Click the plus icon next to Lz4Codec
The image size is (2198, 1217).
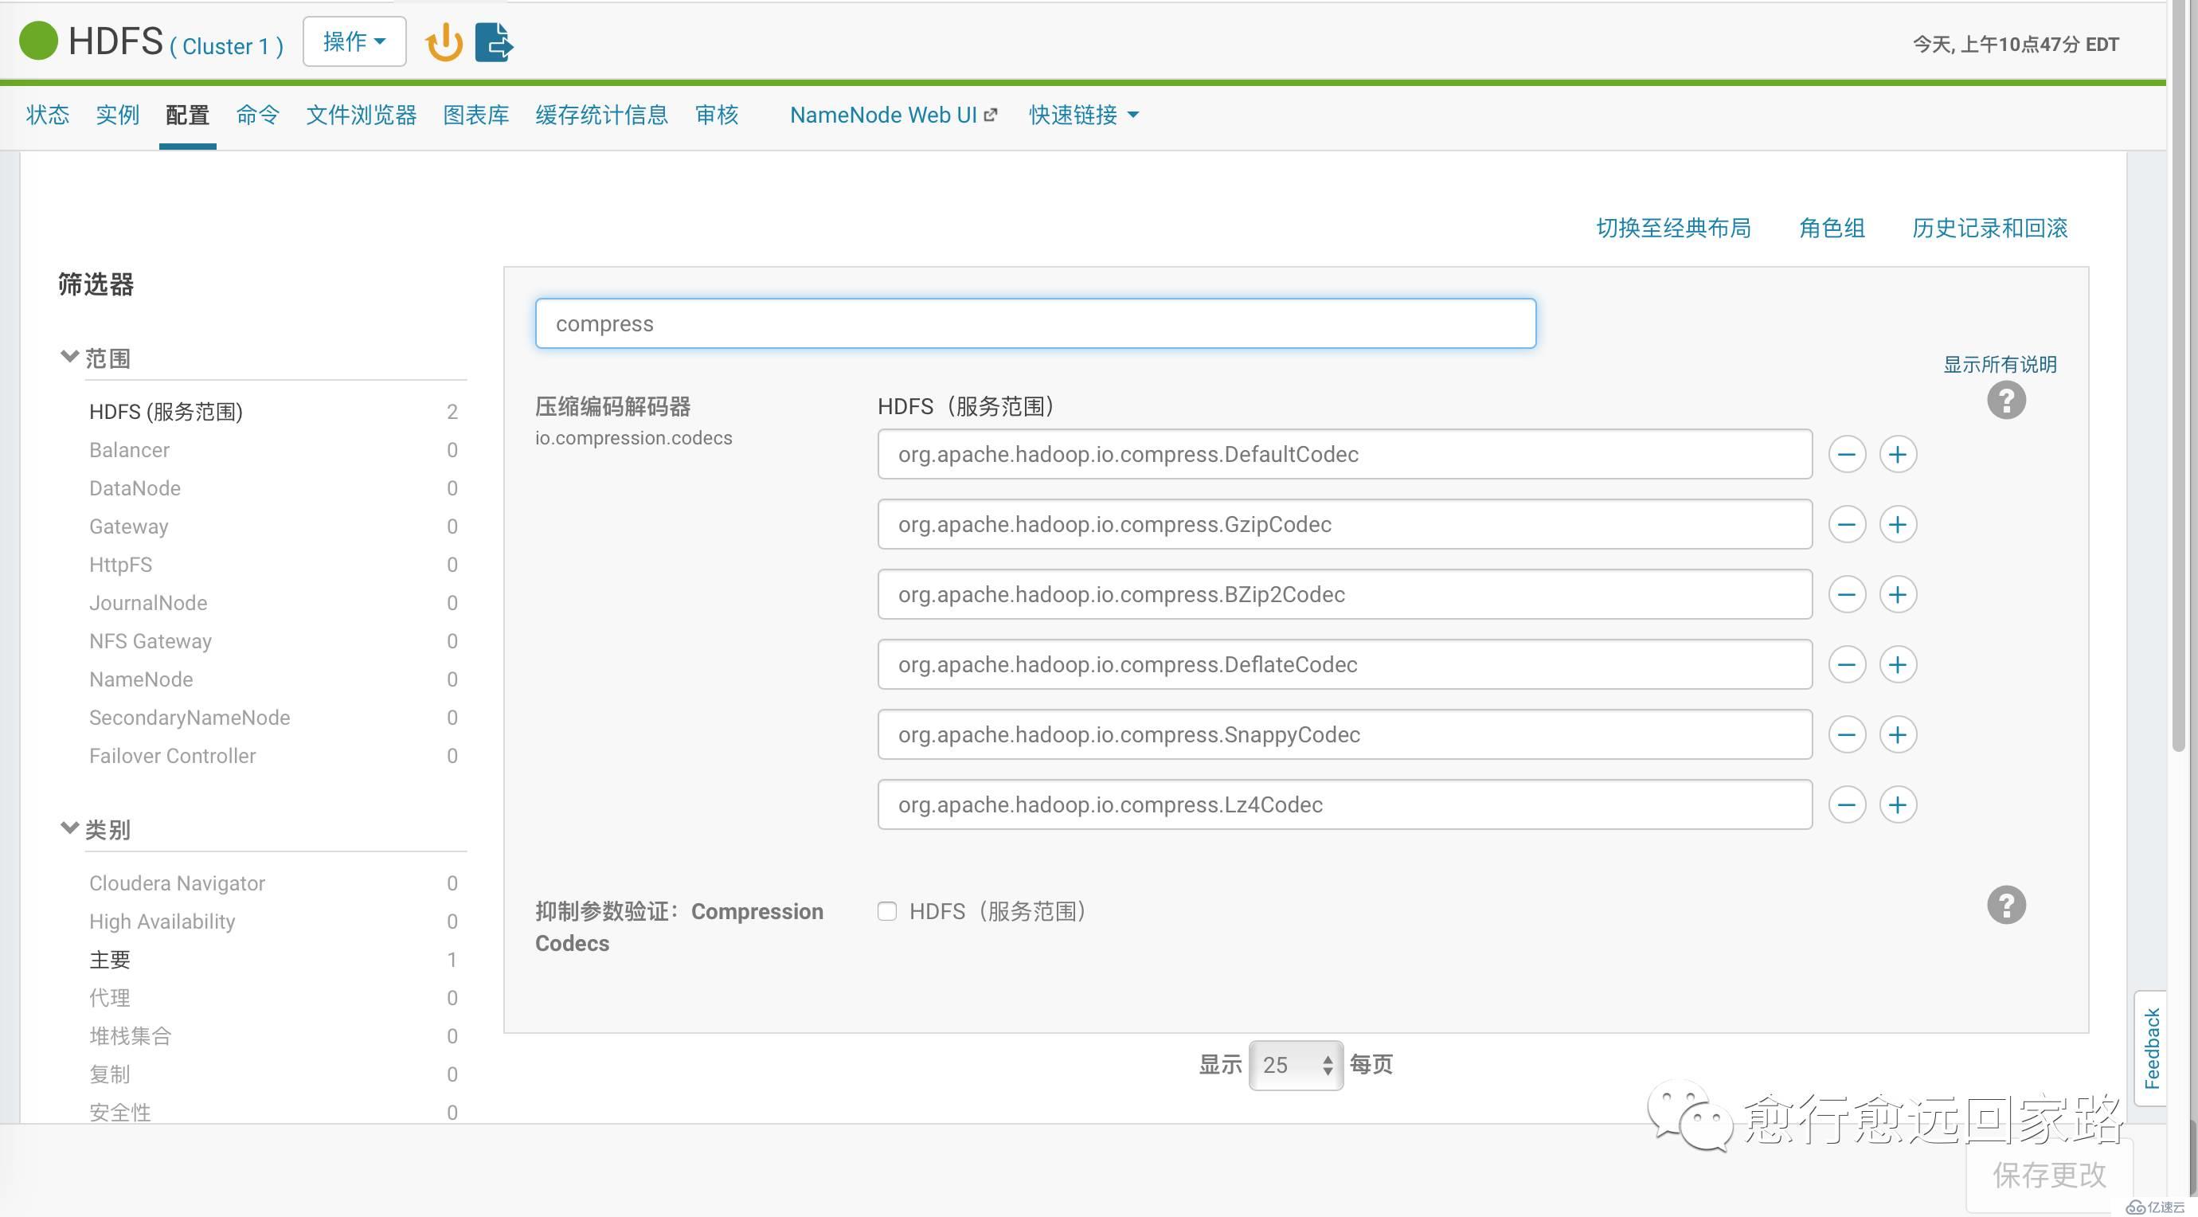pos(1895,805)
